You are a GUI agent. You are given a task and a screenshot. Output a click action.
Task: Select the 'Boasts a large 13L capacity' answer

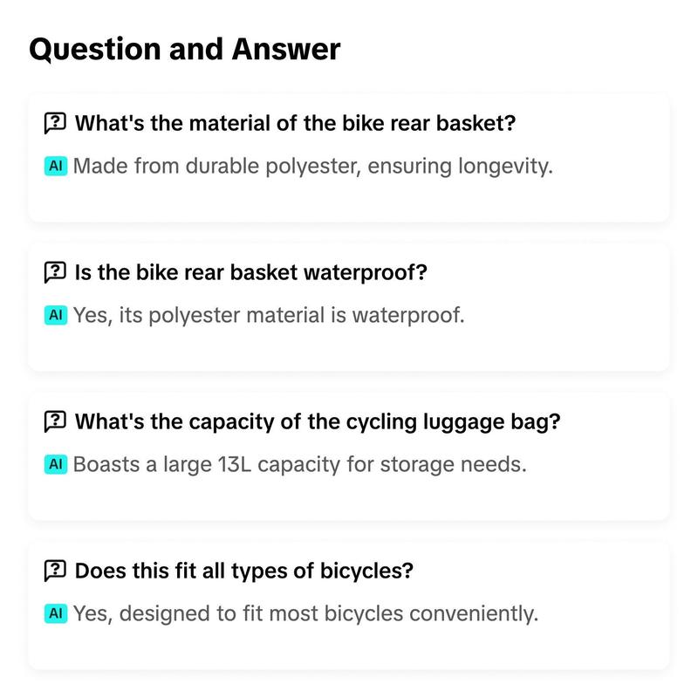coord(299,464)
